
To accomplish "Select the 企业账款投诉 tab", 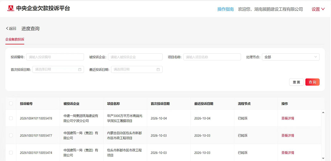I will point(15,39).
